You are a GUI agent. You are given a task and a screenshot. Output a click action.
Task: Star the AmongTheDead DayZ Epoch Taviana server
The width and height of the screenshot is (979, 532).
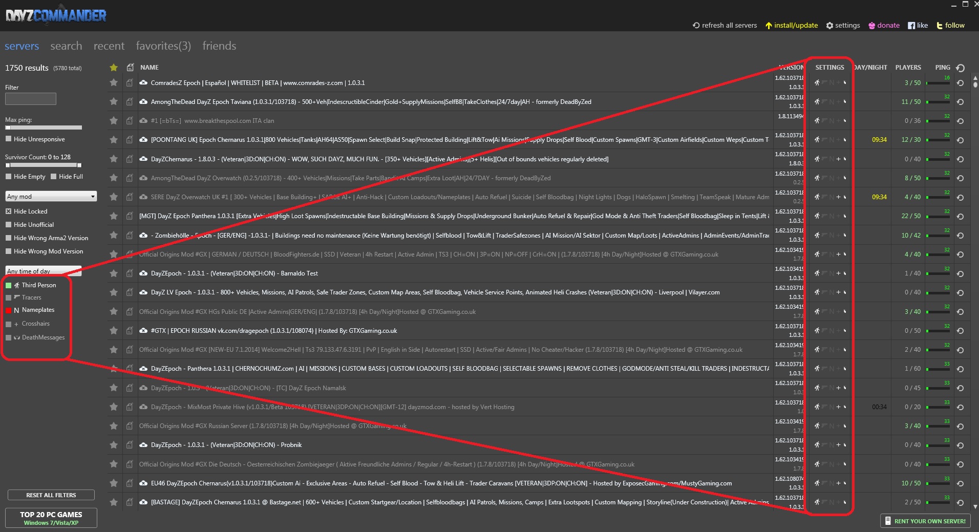(114, 101)
